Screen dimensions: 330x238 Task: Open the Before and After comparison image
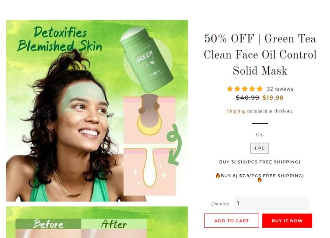point(97,222)
